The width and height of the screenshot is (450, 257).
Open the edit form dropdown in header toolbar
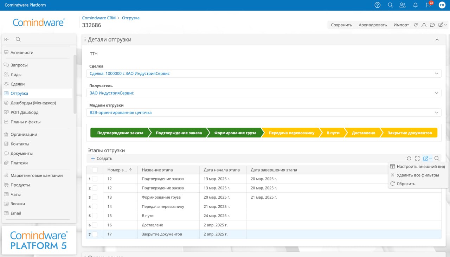[x=443, y=25]
